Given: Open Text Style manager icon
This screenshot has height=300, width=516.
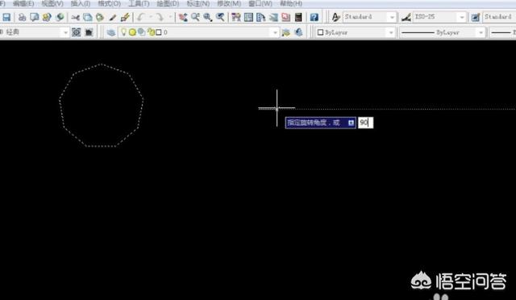Looking at the screenshot, I should pyautogui.click(x=335, y=17).
